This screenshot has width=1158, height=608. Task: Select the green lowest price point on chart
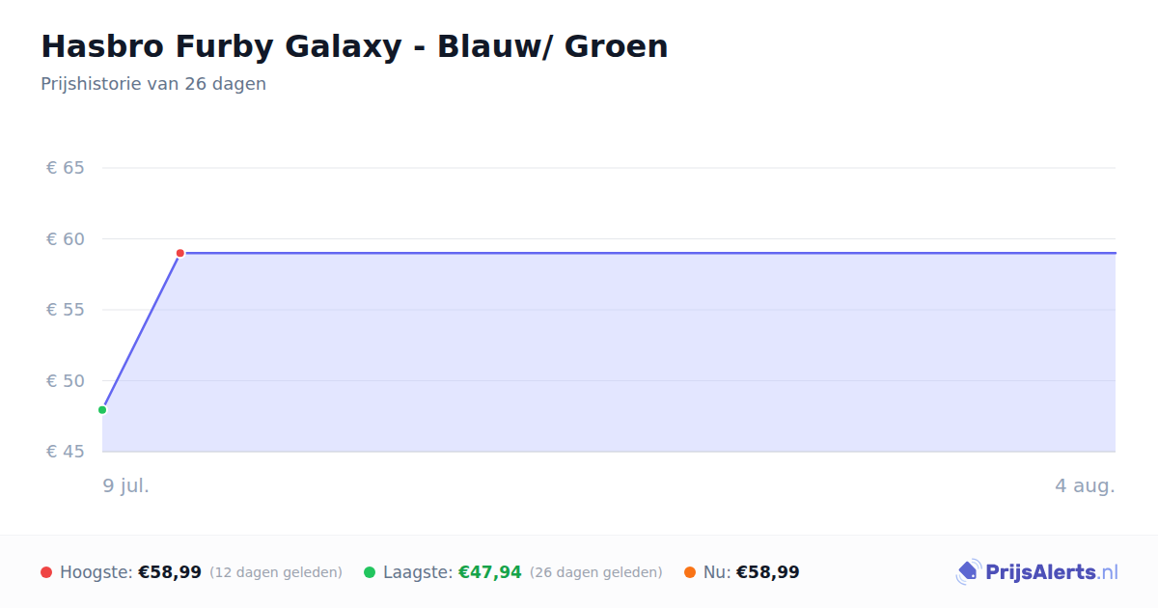(102, 410)
